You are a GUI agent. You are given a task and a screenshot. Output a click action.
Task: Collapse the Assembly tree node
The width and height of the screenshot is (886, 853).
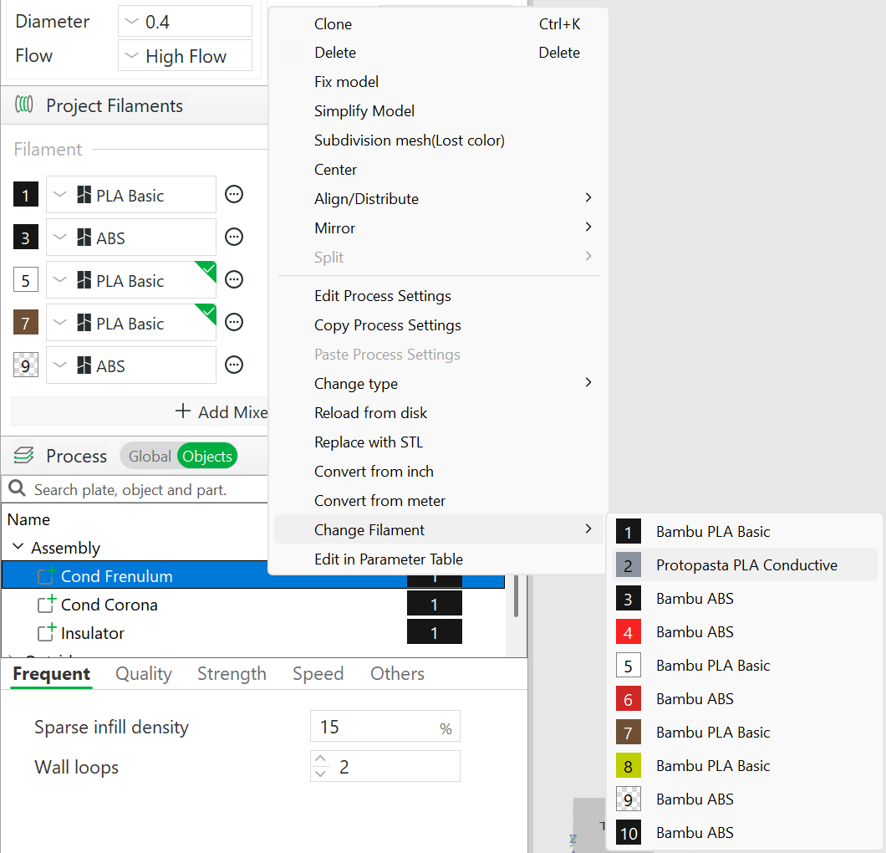(18, 547)
